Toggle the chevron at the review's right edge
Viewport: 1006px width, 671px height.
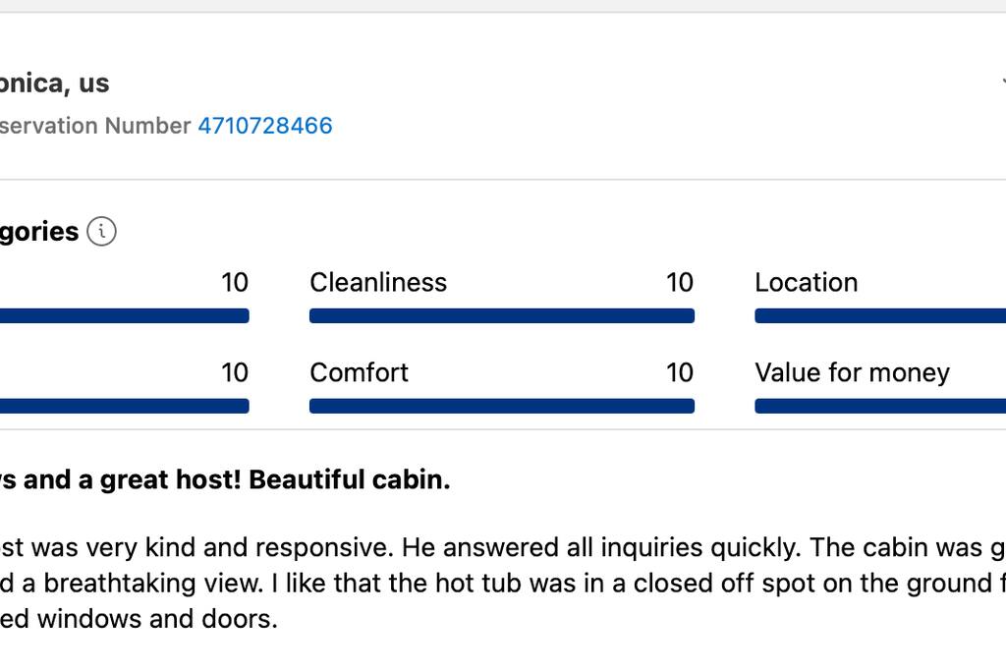[x=1003, y=83]
